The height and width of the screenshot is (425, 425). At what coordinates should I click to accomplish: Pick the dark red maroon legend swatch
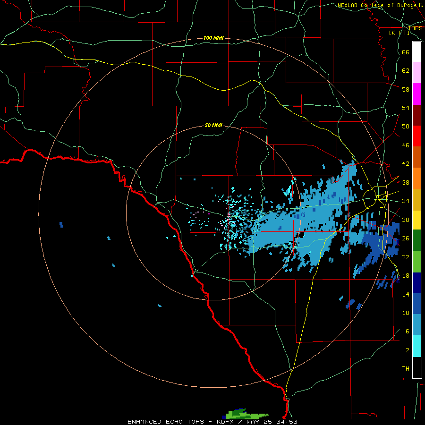pos(417,115)
